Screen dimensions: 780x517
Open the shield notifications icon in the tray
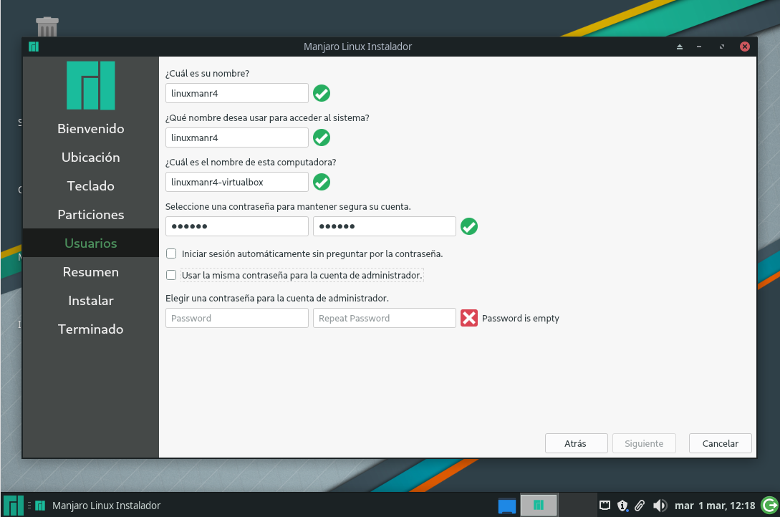coord(621,505)
